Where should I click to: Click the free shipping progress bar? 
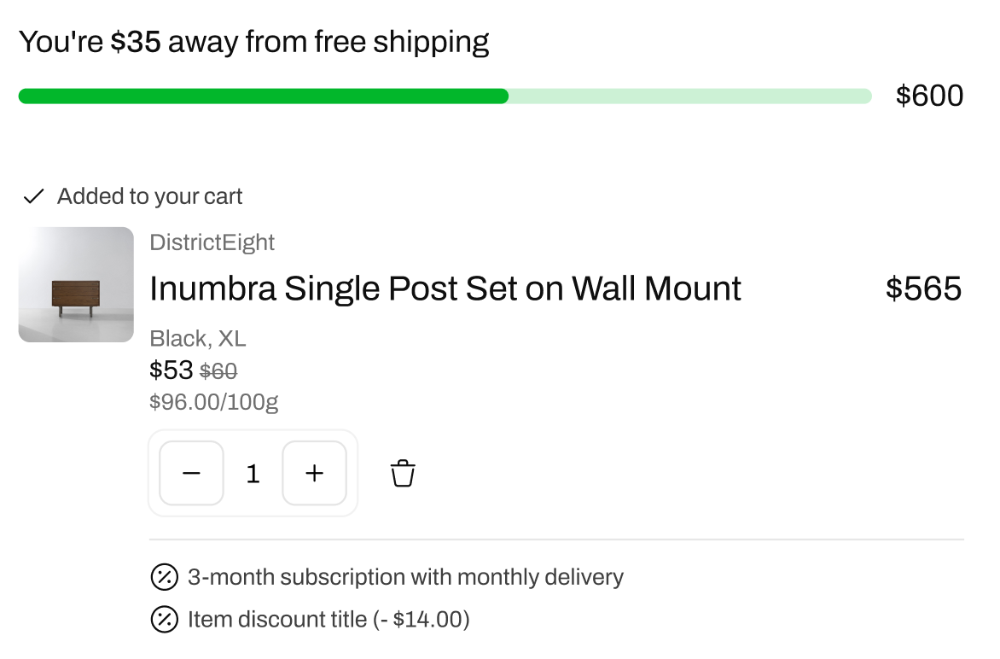[x=445, y=96]
